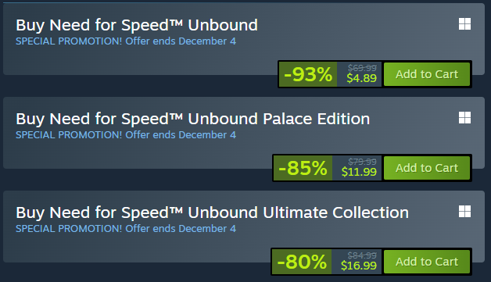Screen dimensions: 491x282
Task: Click Windows platform icon beside Palace Edition title
Action: coord(464,118)
